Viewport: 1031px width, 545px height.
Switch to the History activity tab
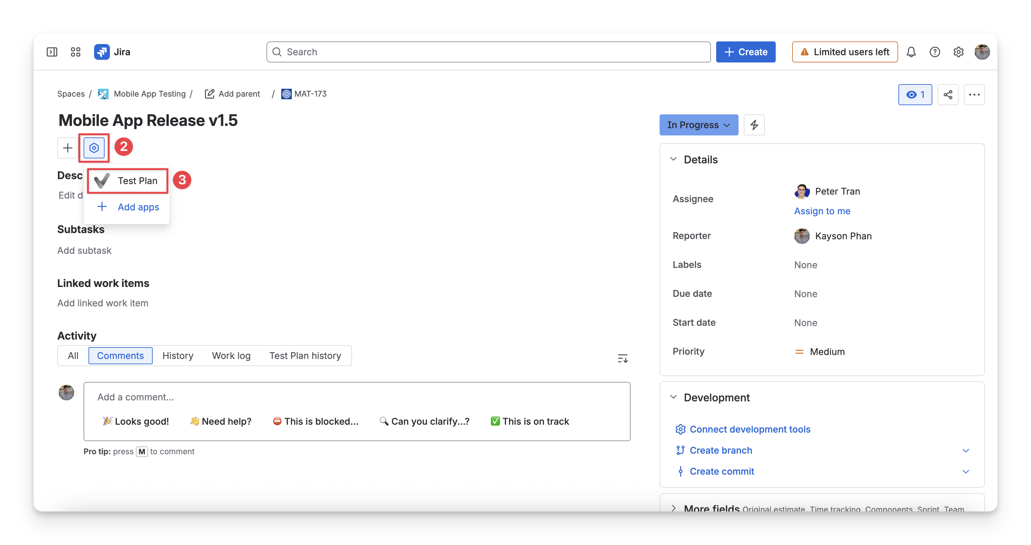178,356
